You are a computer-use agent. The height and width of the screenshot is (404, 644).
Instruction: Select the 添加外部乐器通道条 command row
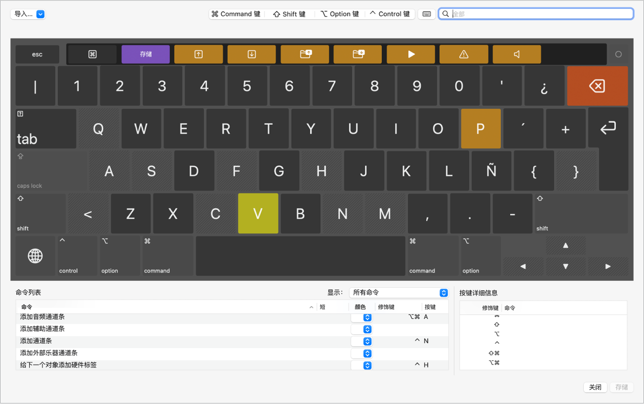click(232, 354)
